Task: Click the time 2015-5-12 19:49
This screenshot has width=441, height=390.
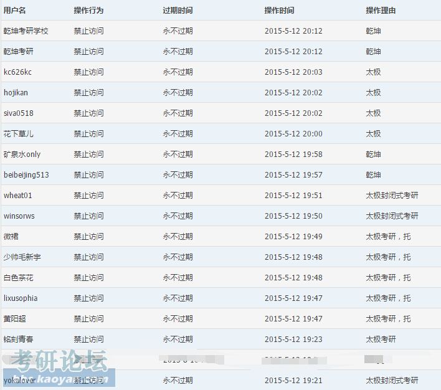Action: pos(293,236)
